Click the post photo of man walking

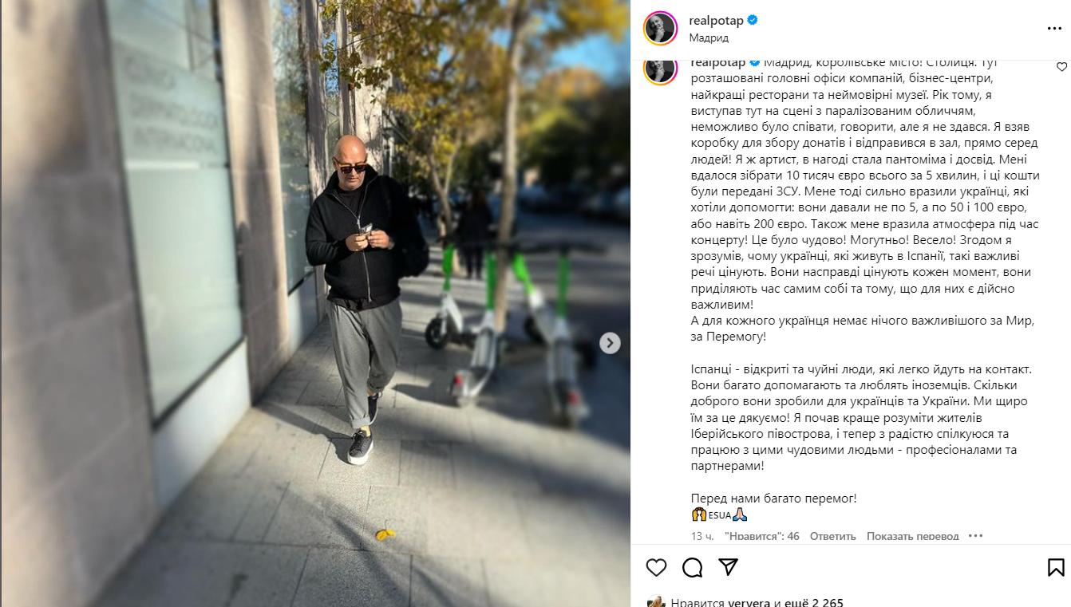coord(315,303)
